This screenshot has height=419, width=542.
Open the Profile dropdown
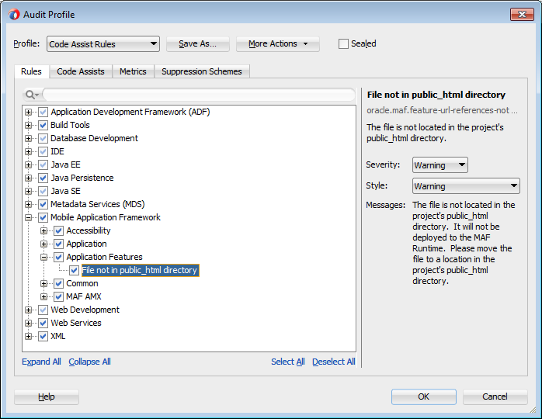coord(103,44)
